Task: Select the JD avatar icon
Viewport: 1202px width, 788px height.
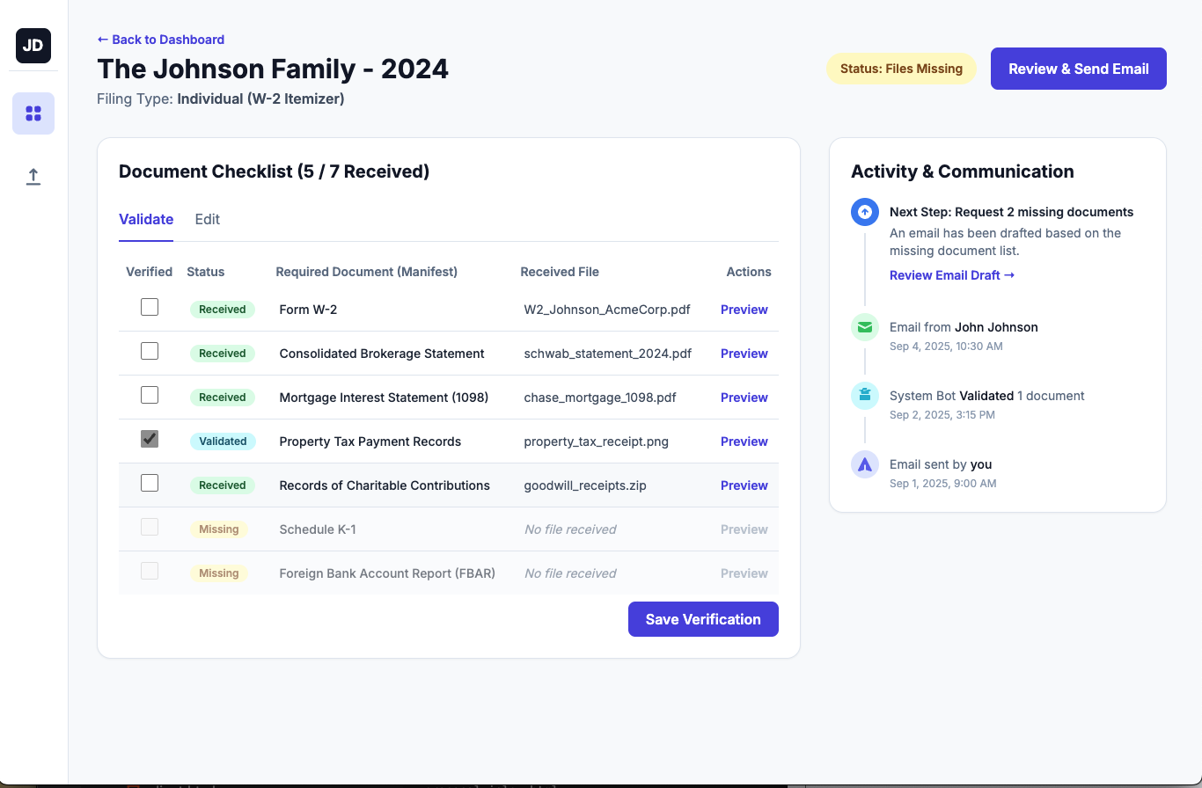Action: tap(33, 45)
